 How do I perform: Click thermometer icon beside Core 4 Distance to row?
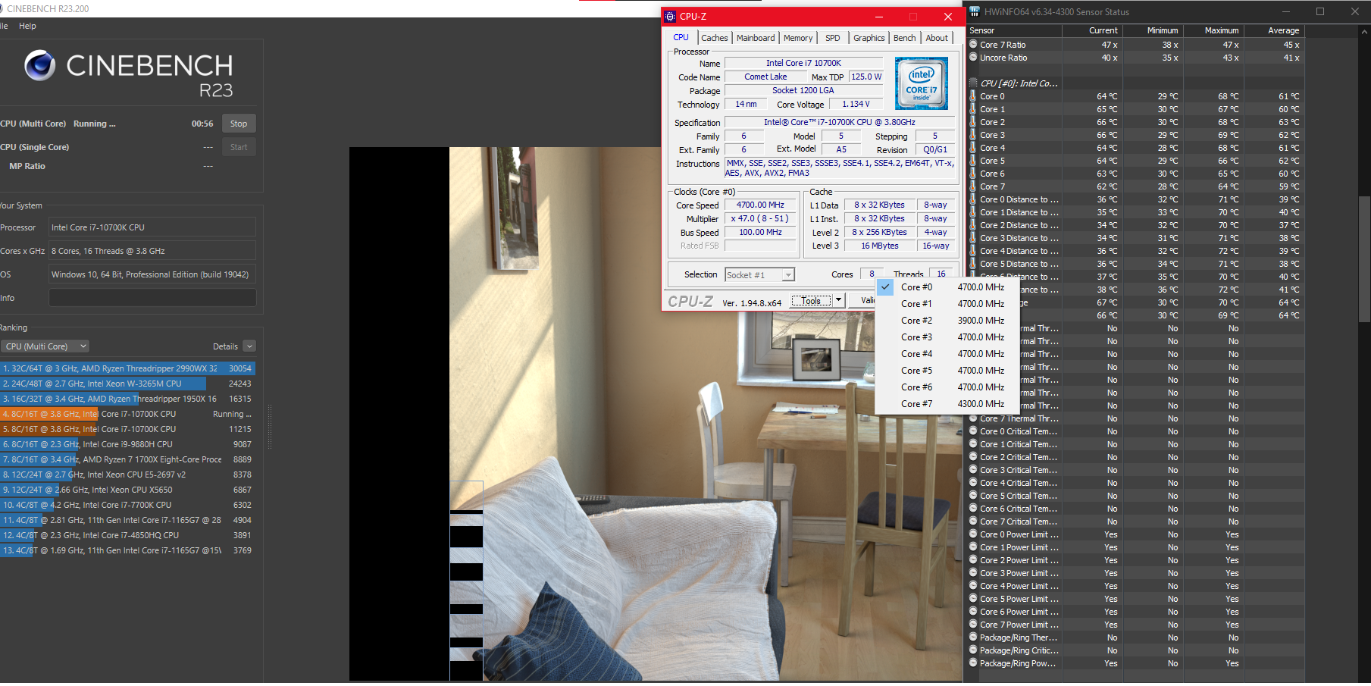(x=973, y=251)
